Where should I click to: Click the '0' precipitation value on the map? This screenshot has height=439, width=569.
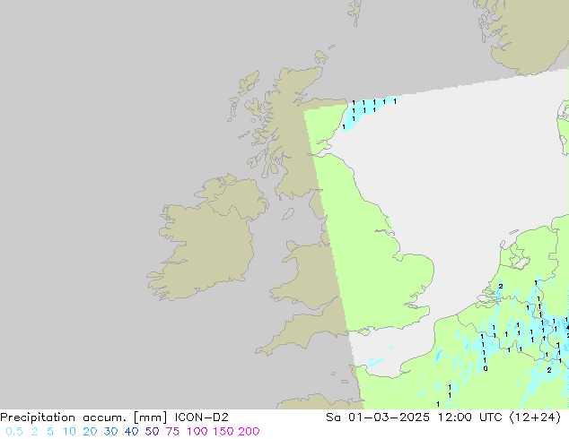(x=486, y=369)
